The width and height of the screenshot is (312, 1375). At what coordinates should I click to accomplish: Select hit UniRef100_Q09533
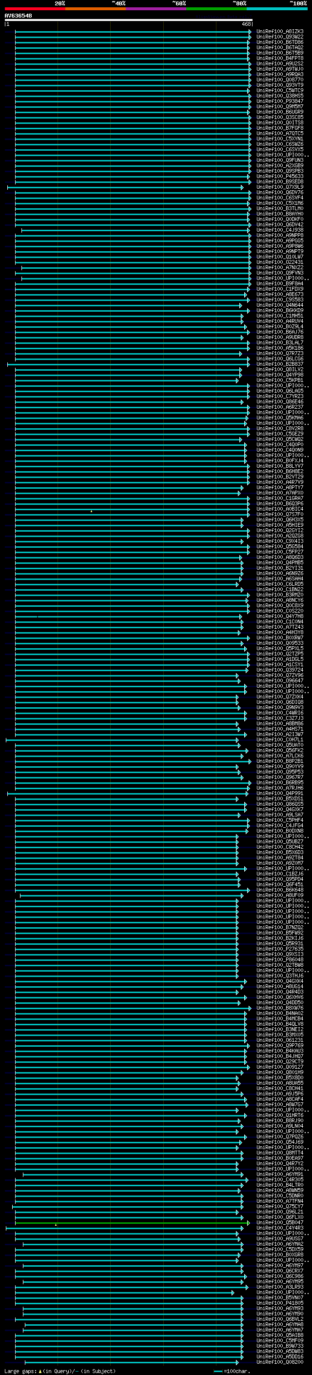(280, 643)
